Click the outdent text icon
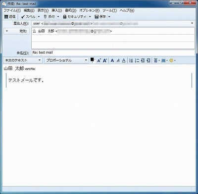This screenshot has height=194, width=198. [143, 61]
